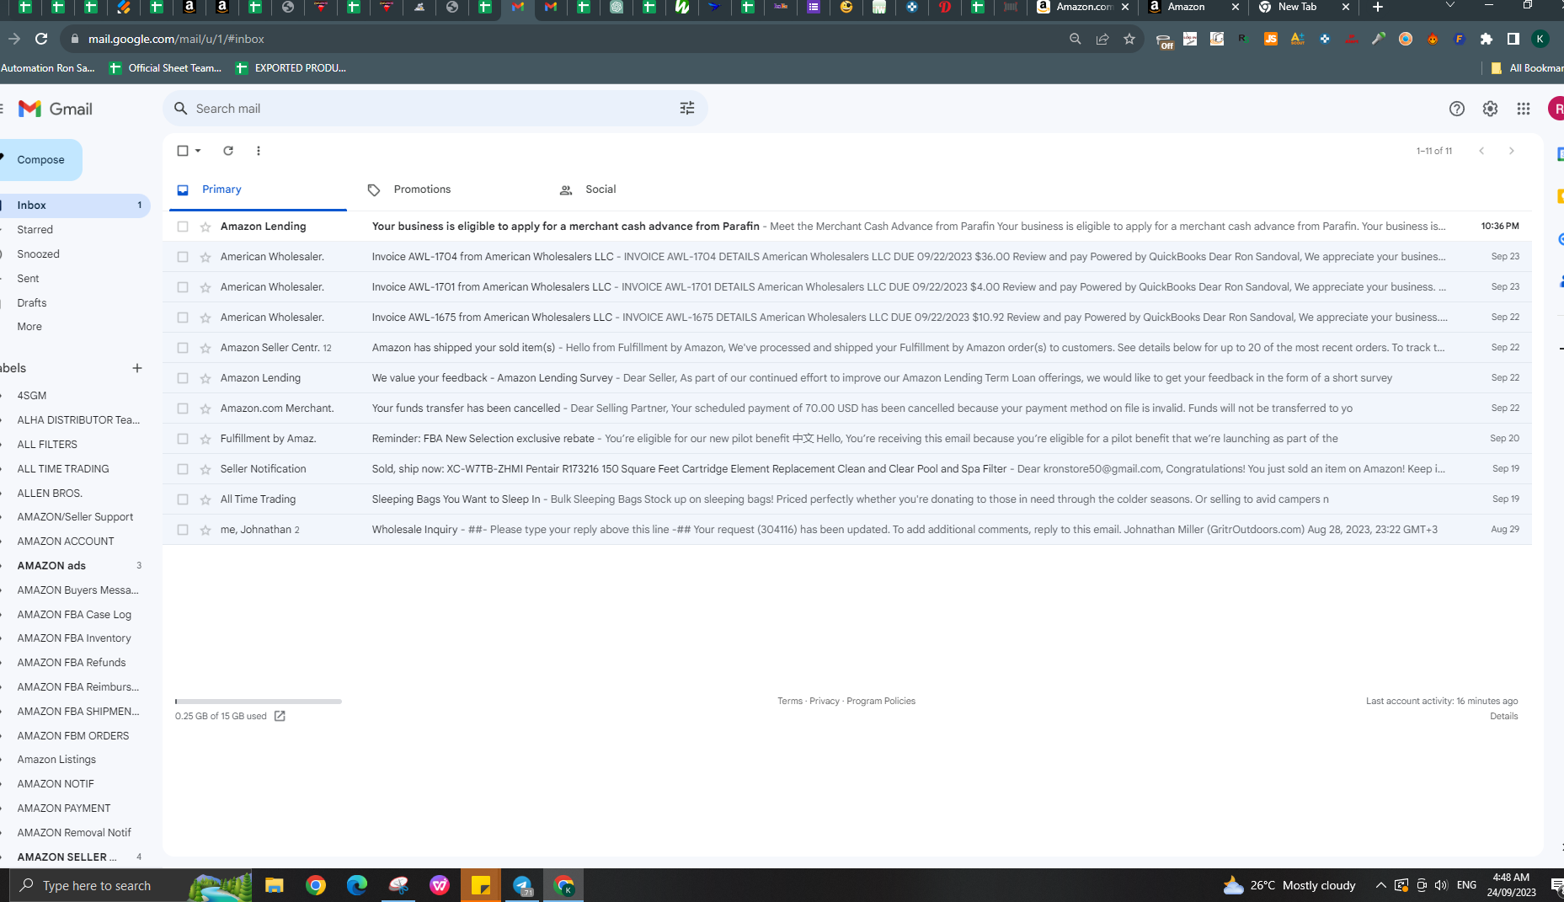
Task: Open the Terms link
Action: 790,701
